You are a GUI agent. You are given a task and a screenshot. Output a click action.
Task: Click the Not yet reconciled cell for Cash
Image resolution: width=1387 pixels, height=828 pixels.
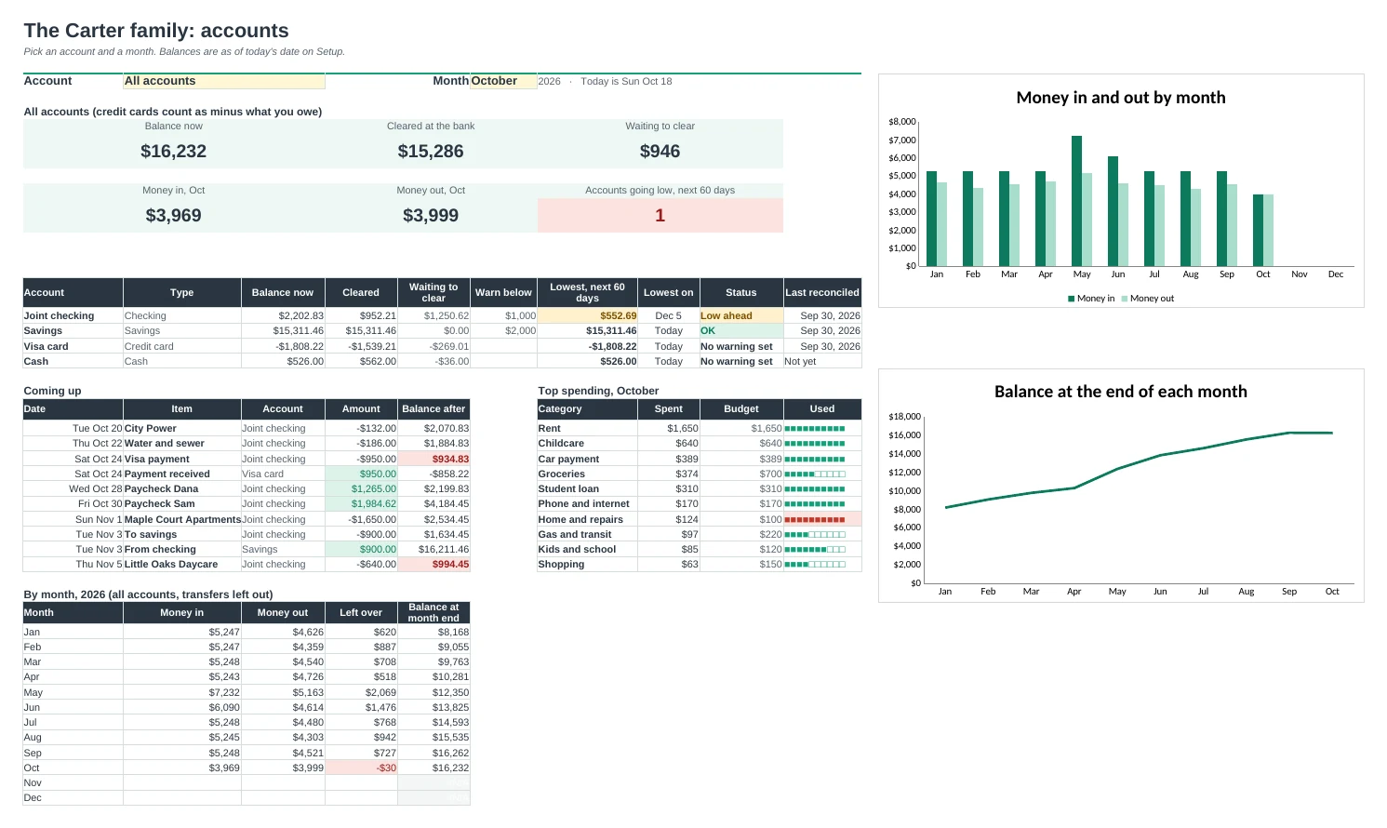click(x=822, y=361)
